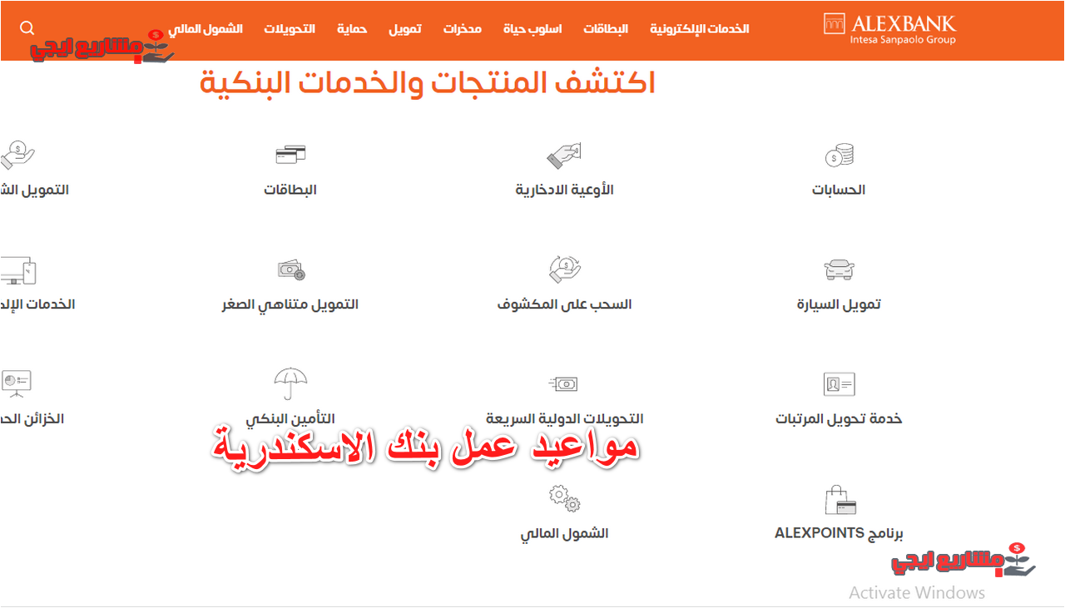Click the خدمة تحويل المرتبات icon
The image size is (1065, 608).
(839, 384)
